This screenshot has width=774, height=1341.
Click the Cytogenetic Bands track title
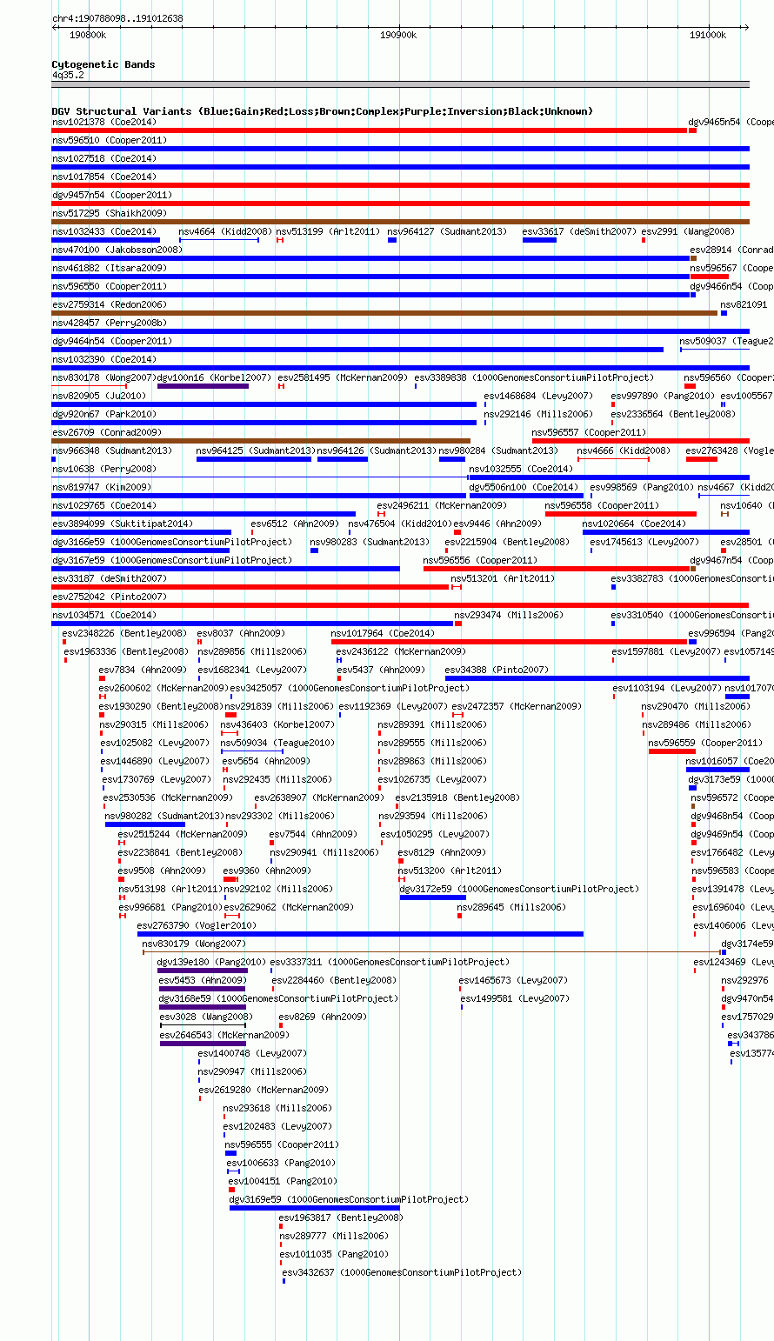click(x=103, y=64)
